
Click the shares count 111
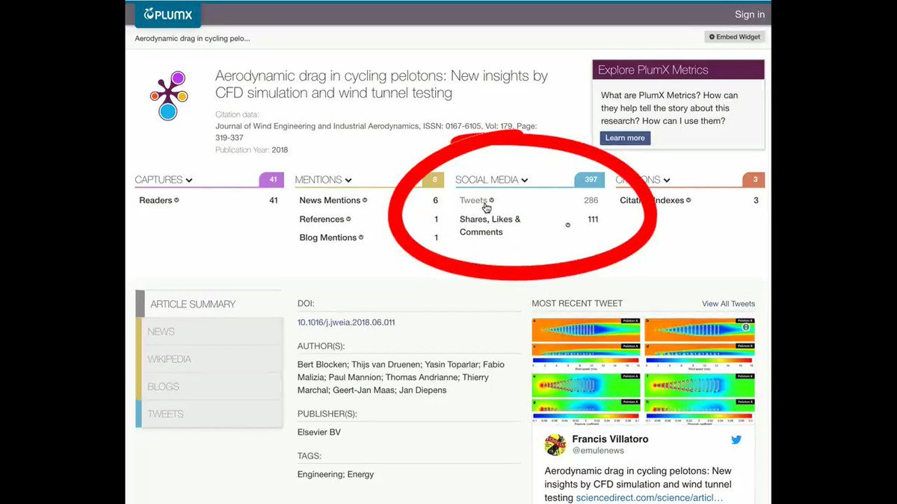point(593,219)
